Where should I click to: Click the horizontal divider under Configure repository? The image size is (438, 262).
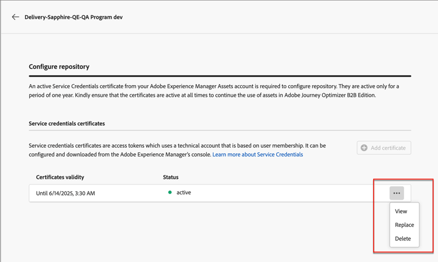[x=220, y=76]
